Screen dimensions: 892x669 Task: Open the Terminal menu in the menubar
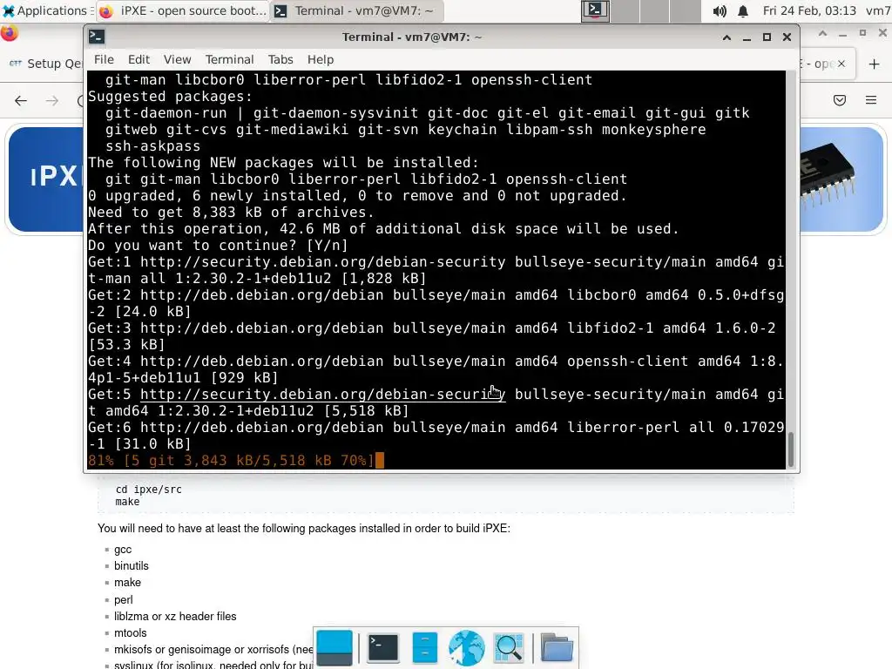tap(229, 60)
